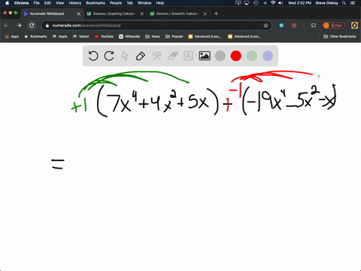Select the text box tool
Viewport: 361px width, 271px height.
click(188, 56)
